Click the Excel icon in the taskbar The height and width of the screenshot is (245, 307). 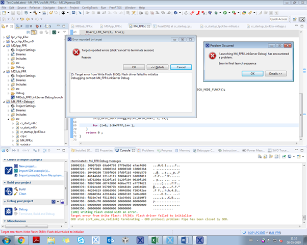coord(155,240)
